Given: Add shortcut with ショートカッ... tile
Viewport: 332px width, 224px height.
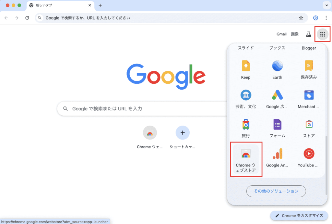Looking at the screenshot, I should [183, 137].
